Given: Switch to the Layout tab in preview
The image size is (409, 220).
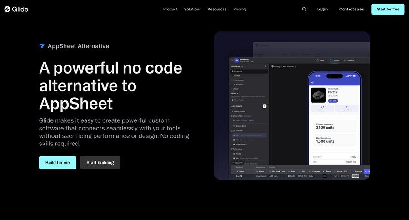Looking at the screenshot, I should click(x=334, y=60).
